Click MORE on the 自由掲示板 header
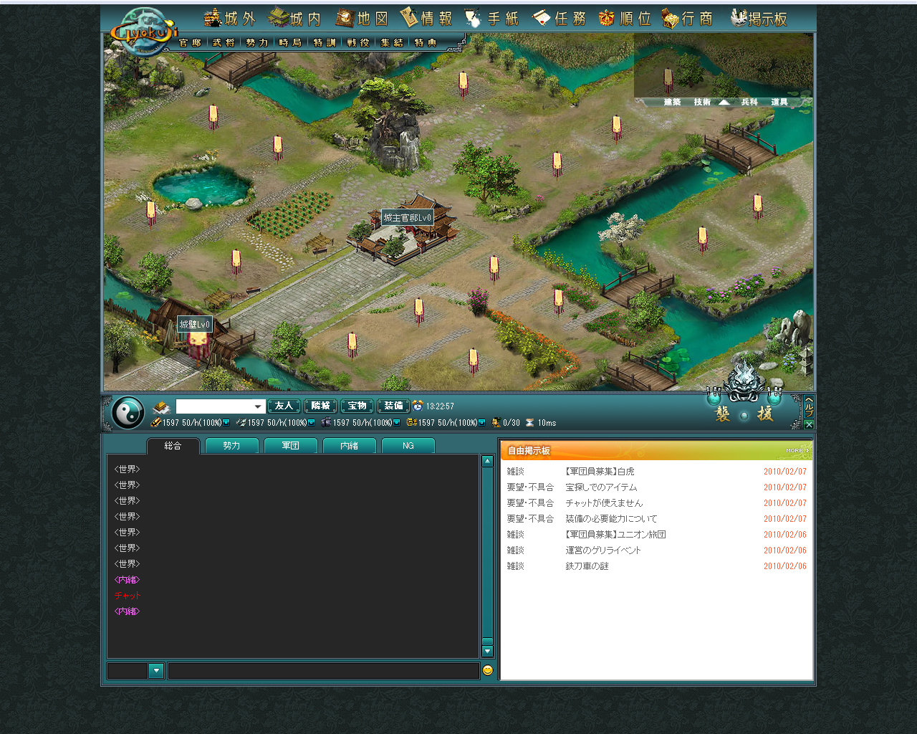The height and width of the screenshot is (734, 917). (797, 451)
